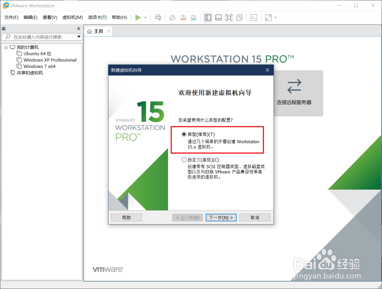The image size is (382, 289).
Task: Open the 查看(V) menu
Action: tap(50, 17)
